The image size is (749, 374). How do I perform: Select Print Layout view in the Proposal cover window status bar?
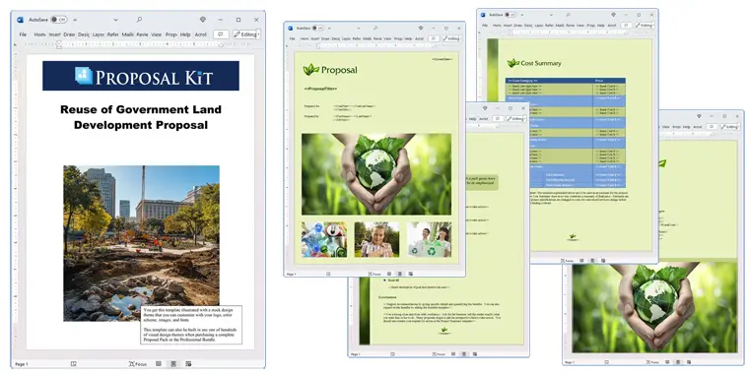pos(400,274)
